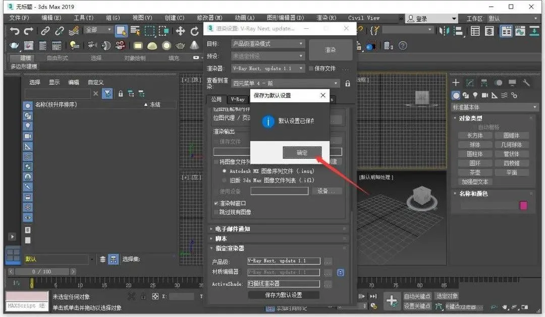Viewport: 545px width, 317px height.
Task: Click the 茶壶 teapot primitive button
Action: tap(475, 172)
